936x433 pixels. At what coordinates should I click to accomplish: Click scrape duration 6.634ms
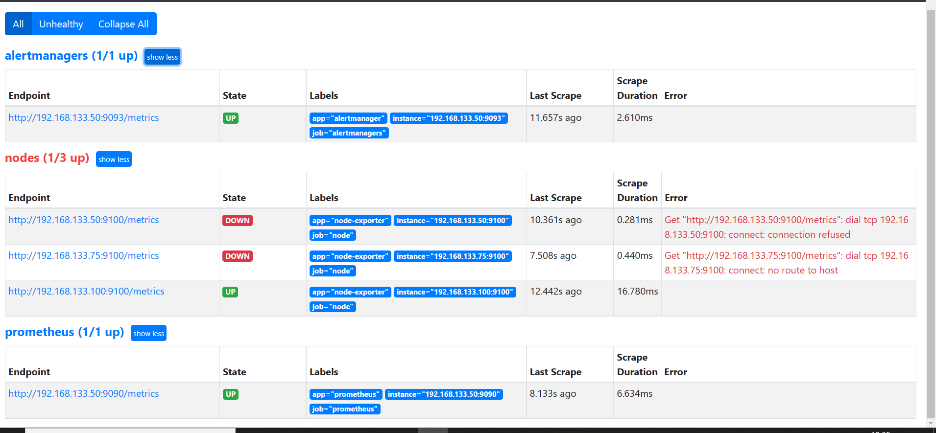(635, 393)
